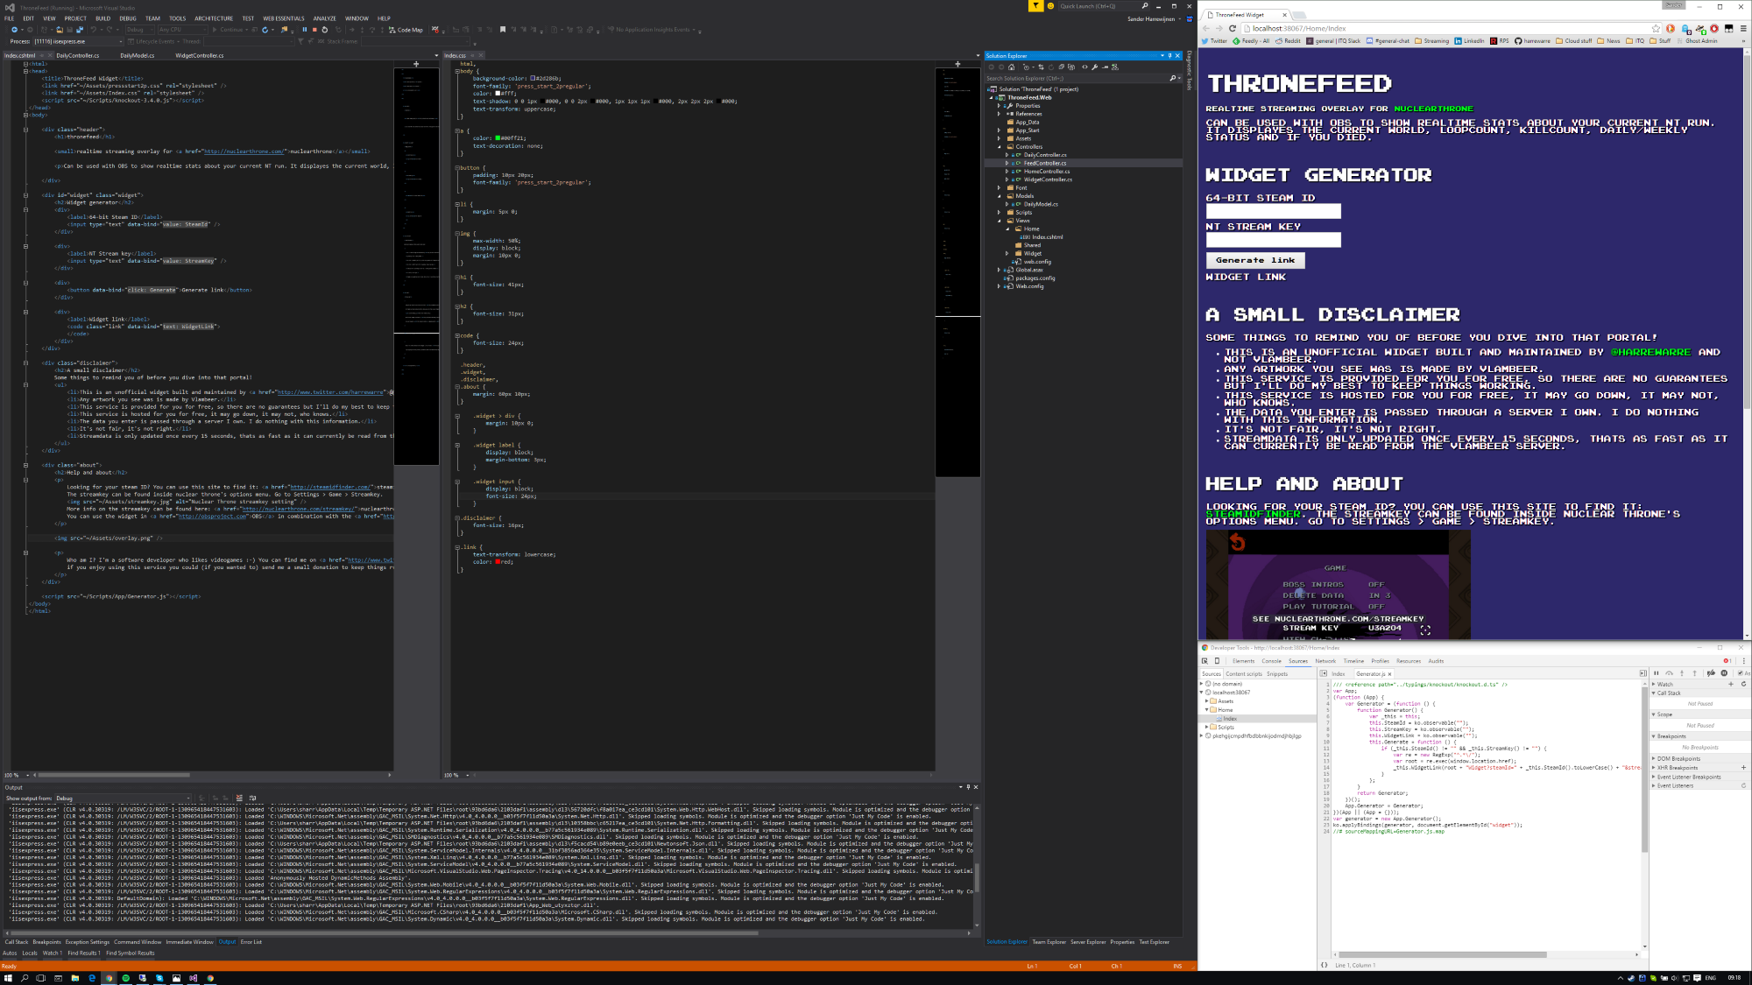
Task: Pause debugging in the Visual Studio toolbar
Action: [305, 30]
